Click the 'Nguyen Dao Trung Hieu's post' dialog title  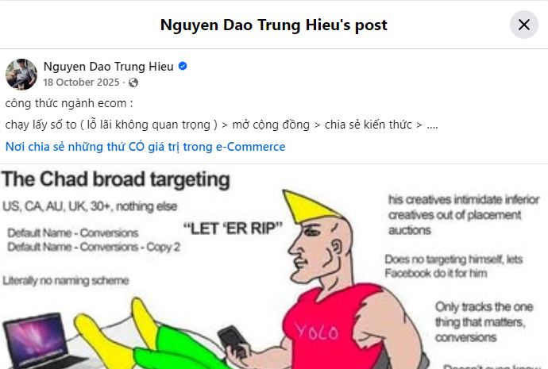click(x=274, y=25)
